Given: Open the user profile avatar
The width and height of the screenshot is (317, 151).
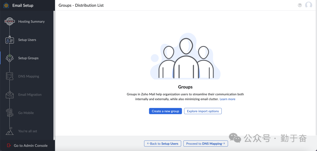Looking at the screenshot, I should pos(308,5).
